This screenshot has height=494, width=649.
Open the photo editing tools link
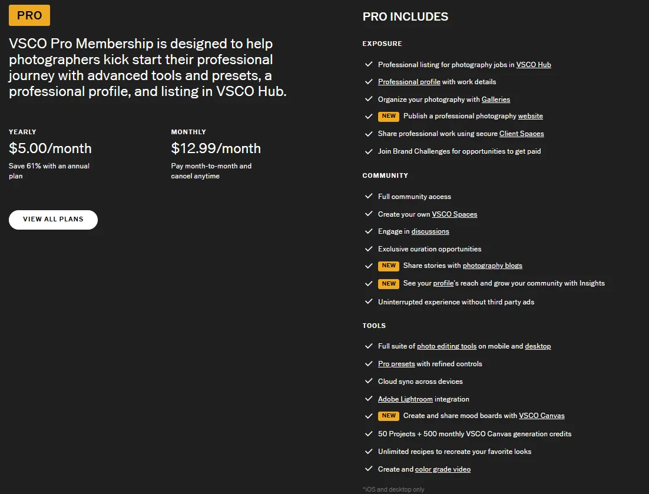pos(446,346)
